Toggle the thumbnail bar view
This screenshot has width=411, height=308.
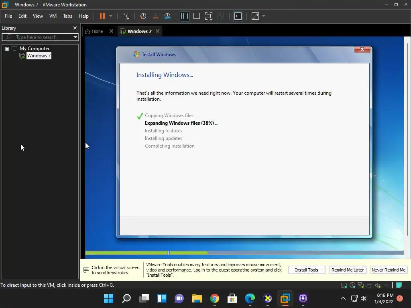tap(197, 16)
